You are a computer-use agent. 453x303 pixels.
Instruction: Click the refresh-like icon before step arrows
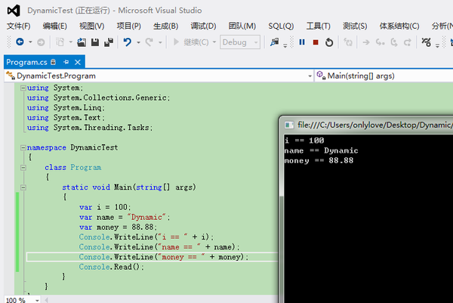[x=348, y=42]
